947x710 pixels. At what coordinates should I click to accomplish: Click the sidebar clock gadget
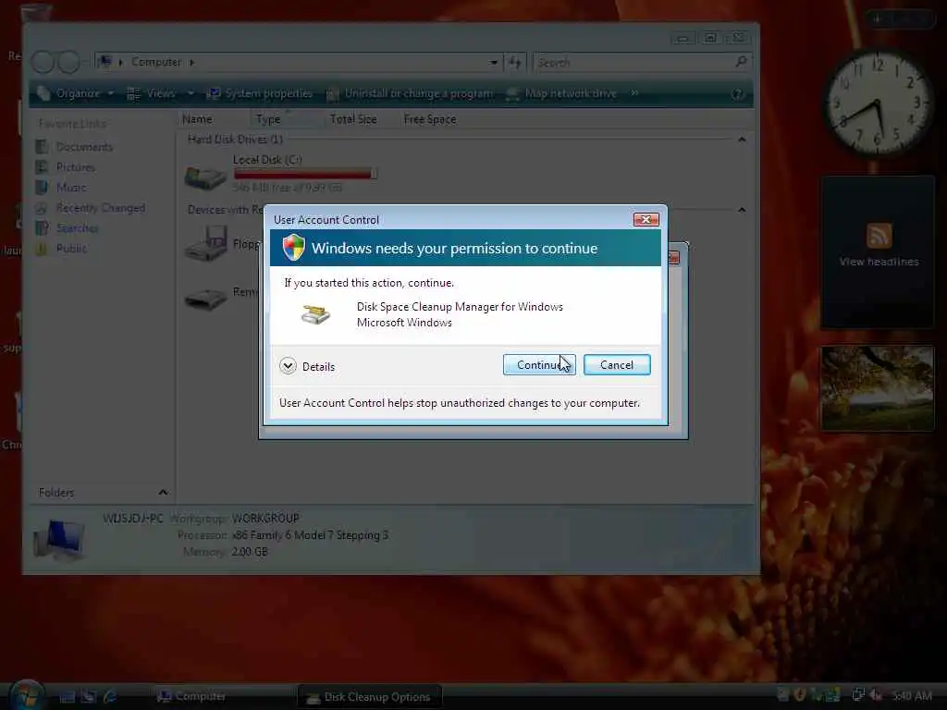point(878,102)
